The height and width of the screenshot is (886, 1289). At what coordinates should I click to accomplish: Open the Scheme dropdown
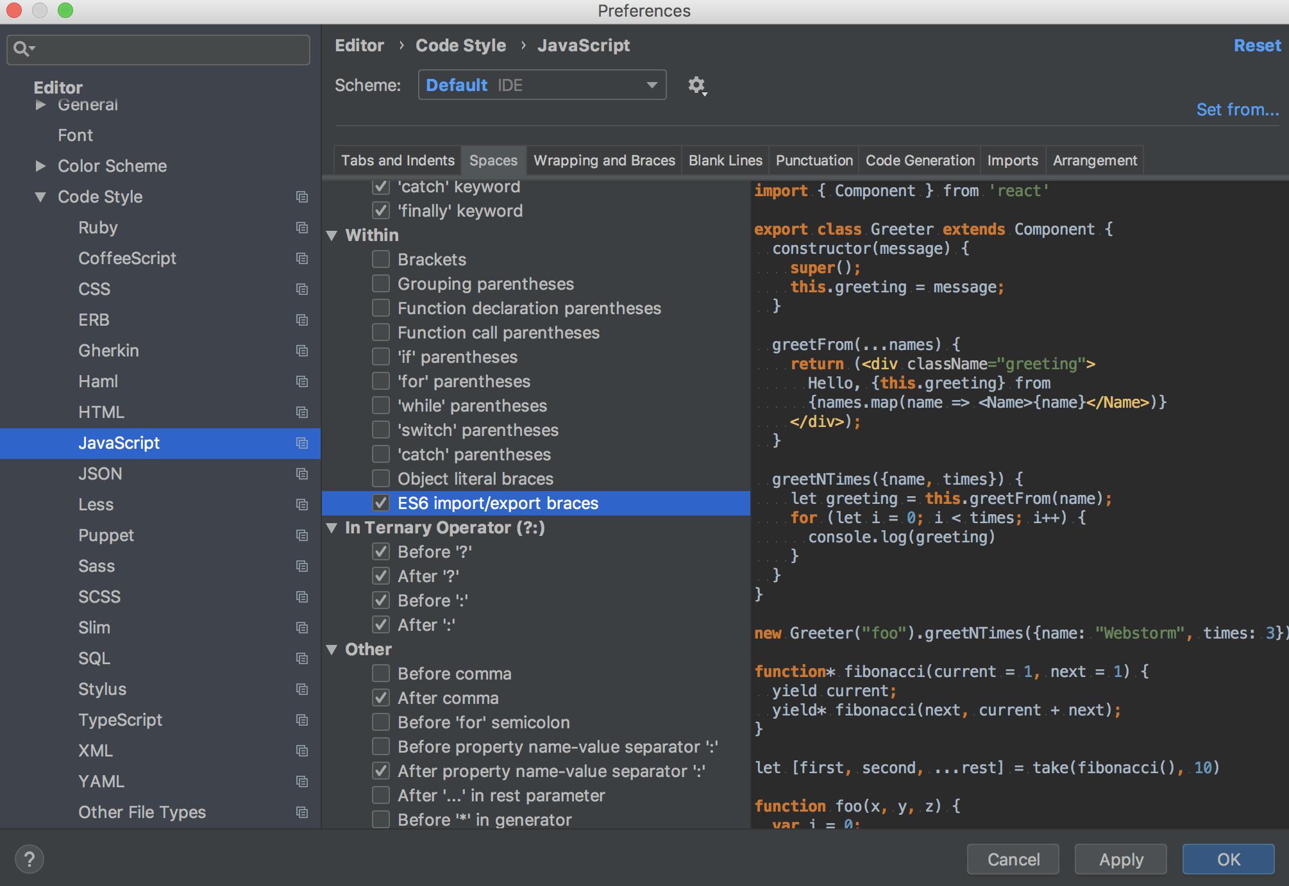(x=542, y=85)
